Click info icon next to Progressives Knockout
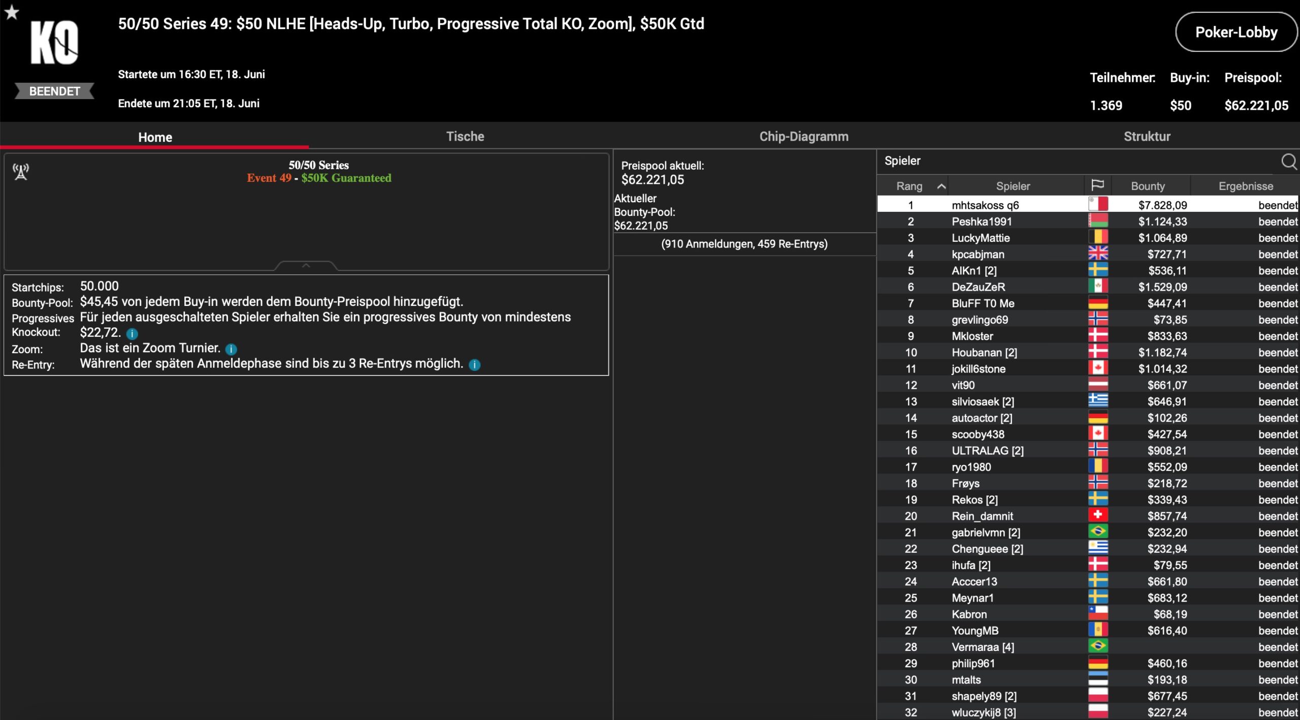 [132, 334]
